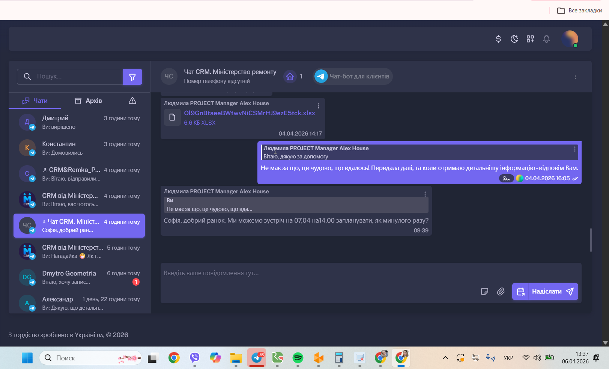Click the message text input area
609x369 pixels.
point(371,273)
